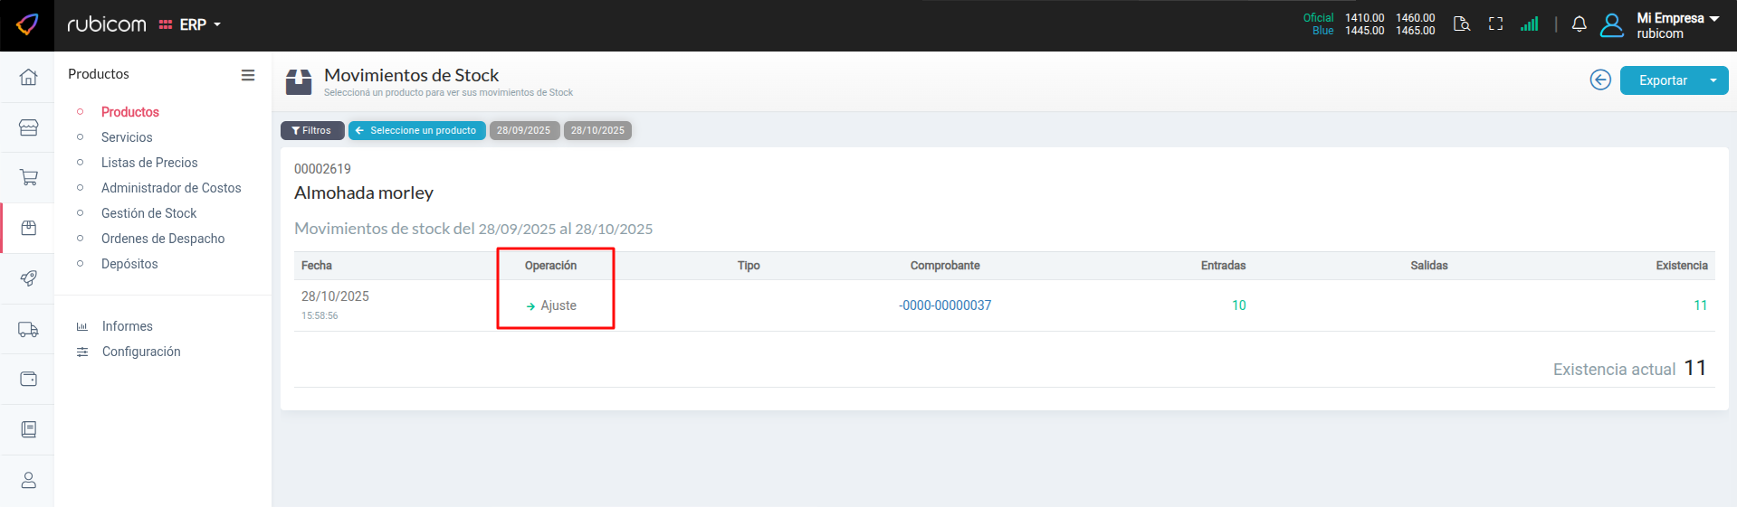Open the home icon in left sidebar
Viewport: 1737px width, 507px height.
28,78
